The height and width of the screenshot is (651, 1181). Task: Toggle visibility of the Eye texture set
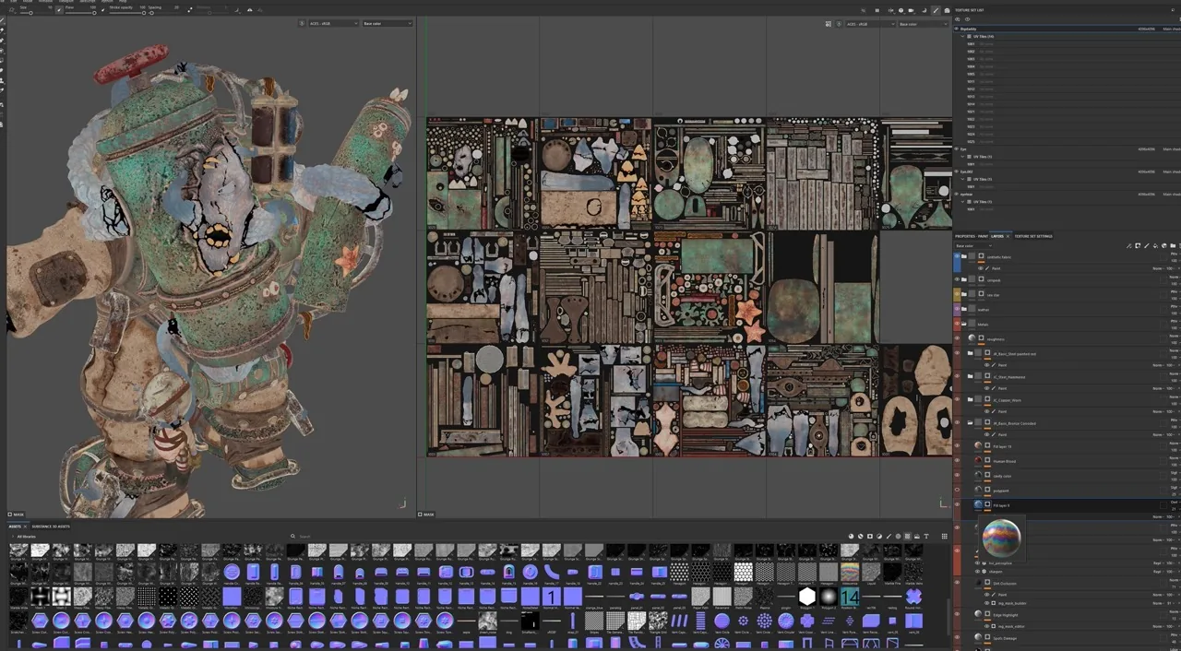tap(957, 148)
